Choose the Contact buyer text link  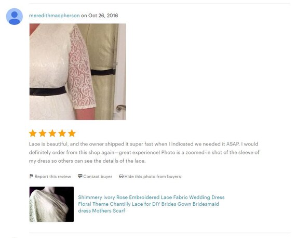(98, 177)
